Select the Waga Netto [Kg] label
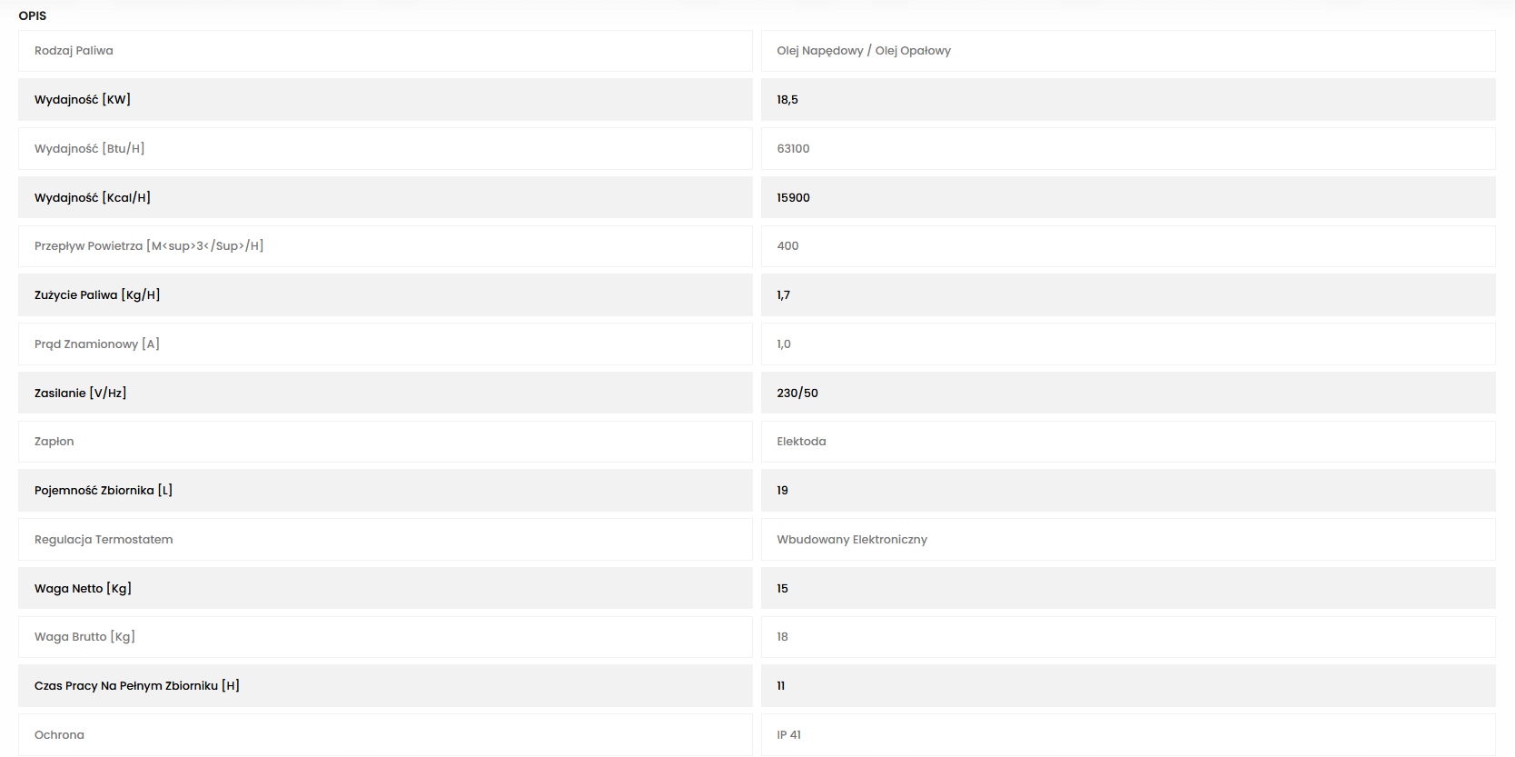This screenshot has width=1515, height=757. [x=83, y=589]
